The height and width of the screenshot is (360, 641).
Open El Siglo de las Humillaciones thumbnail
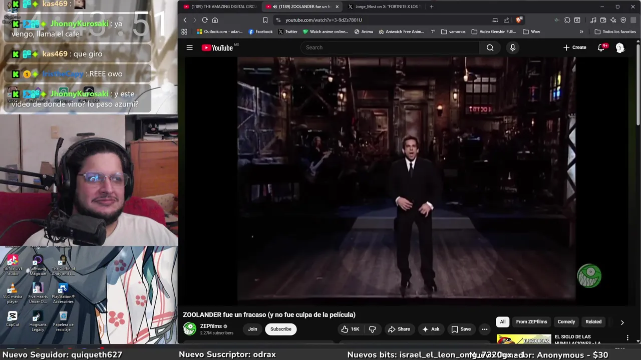click(524, 339)
